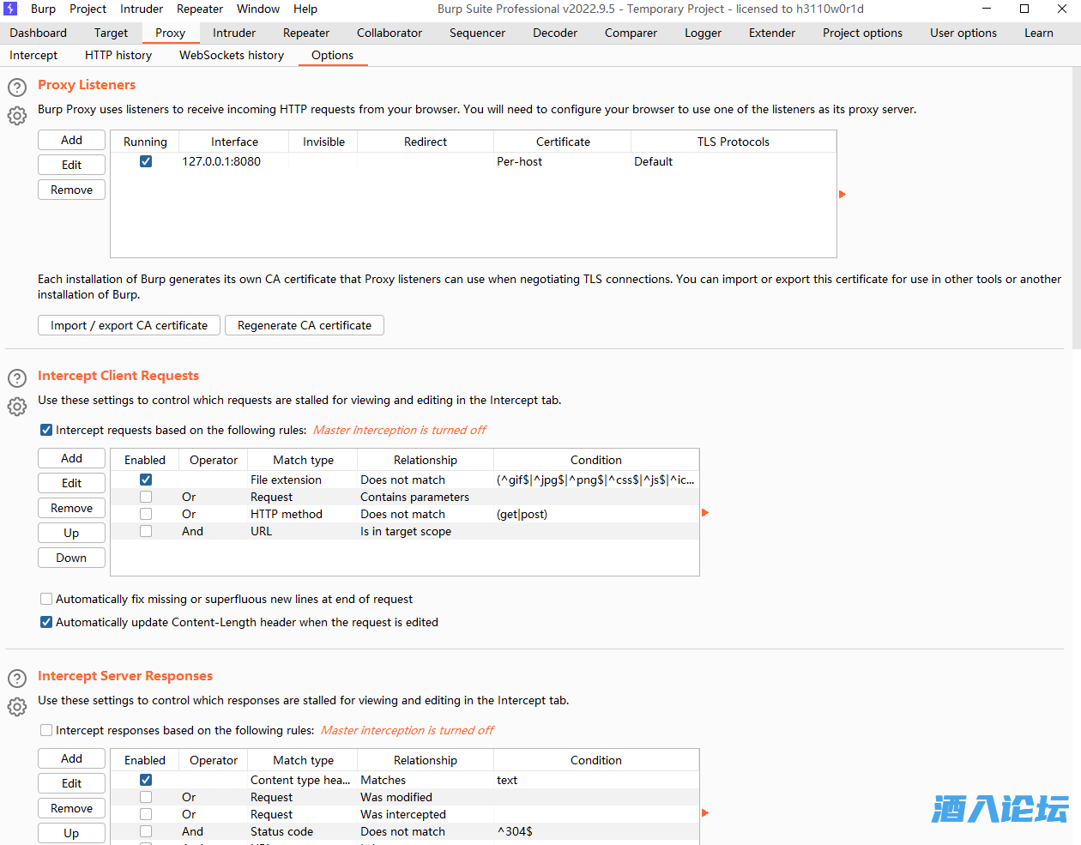Screen dimensions: 1081x845
Task: Click the vertical scrollbar on the right
Action: pos(1076,206)
